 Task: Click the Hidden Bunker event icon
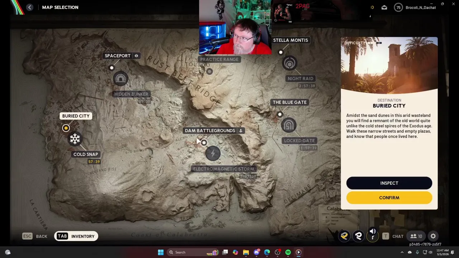120,79
